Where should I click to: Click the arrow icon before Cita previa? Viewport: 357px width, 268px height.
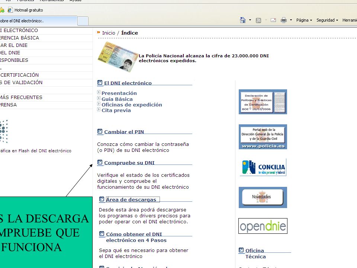99,109
